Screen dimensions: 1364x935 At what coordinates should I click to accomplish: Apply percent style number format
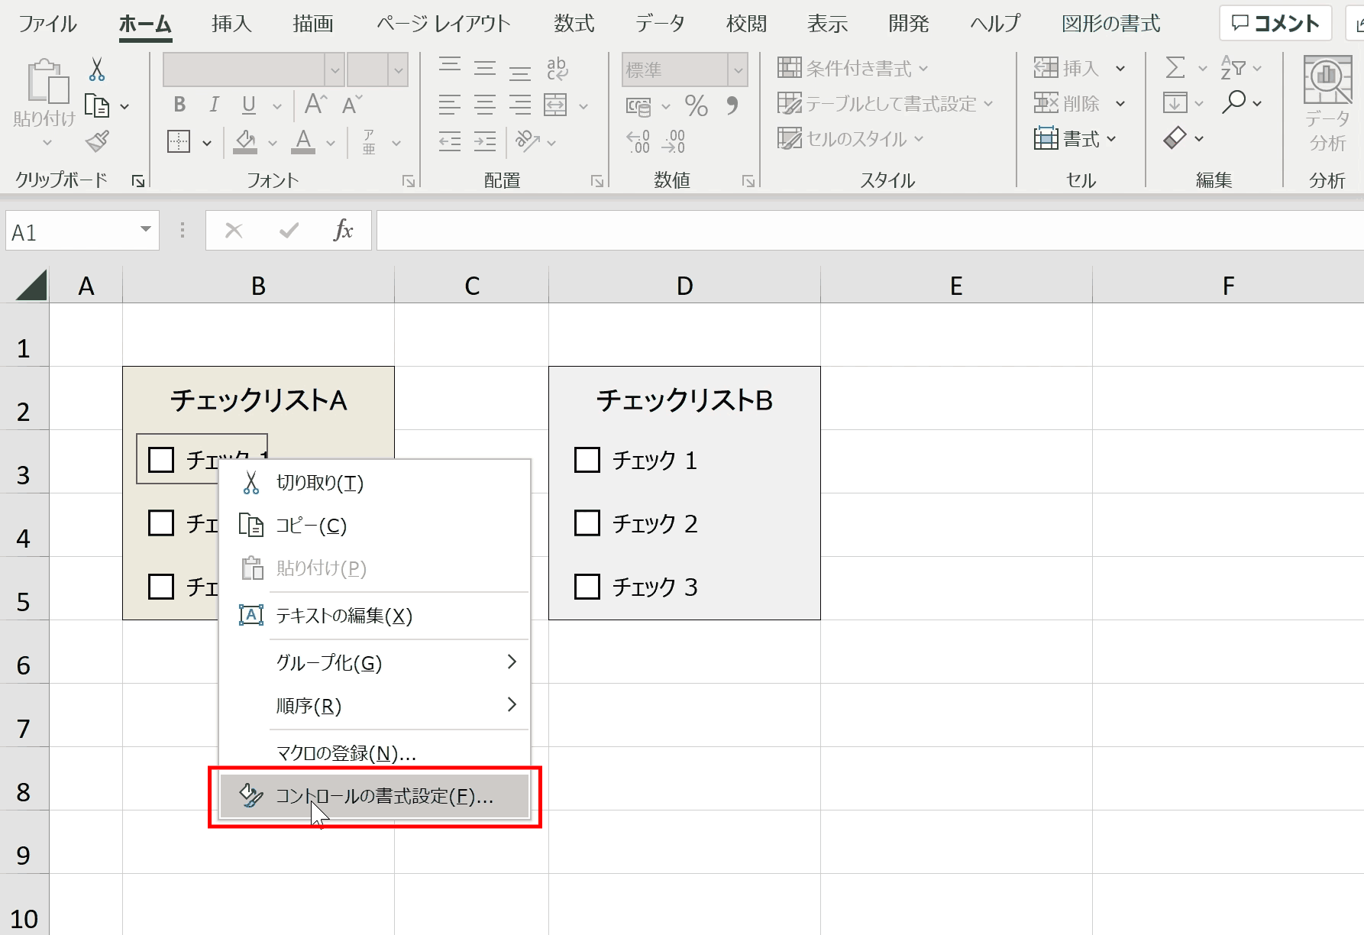coord(697,105)
